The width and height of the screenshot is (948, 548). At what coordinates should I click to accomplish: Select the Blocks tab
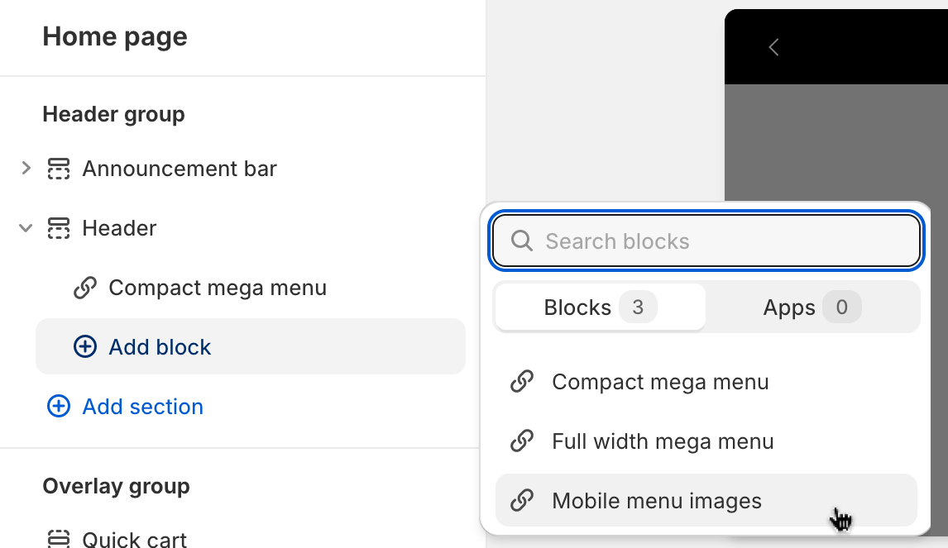point(600,308)
